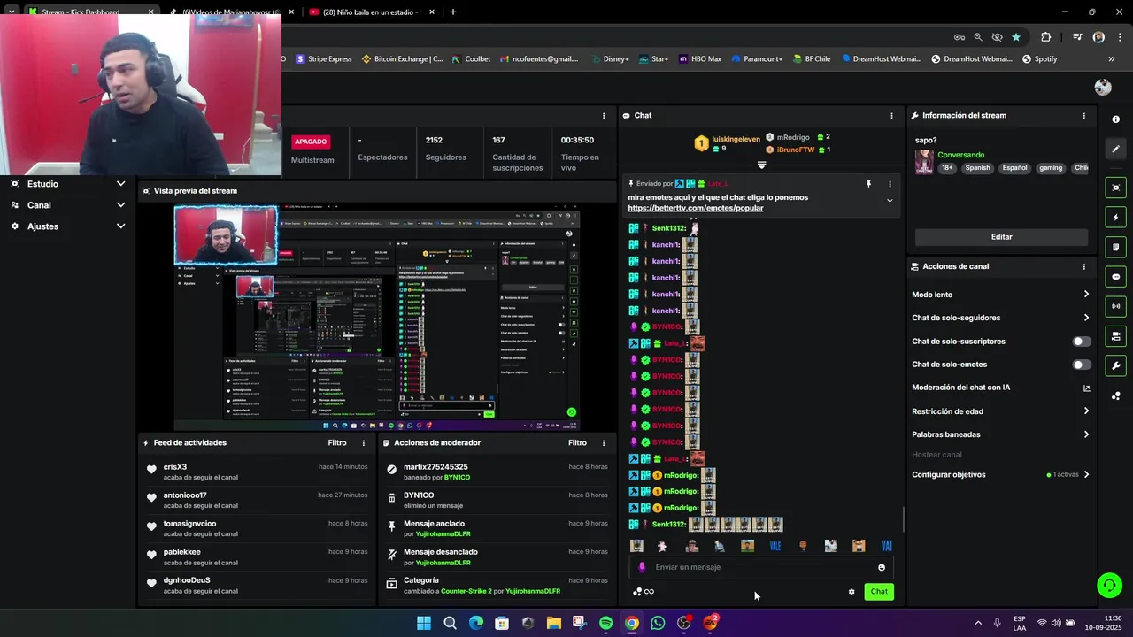
Task: Click the pin icon on pinned message
Action: (868, 184)
